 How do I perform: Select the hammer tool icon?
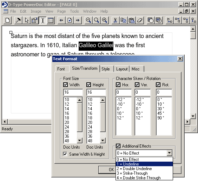coord(18,20)
